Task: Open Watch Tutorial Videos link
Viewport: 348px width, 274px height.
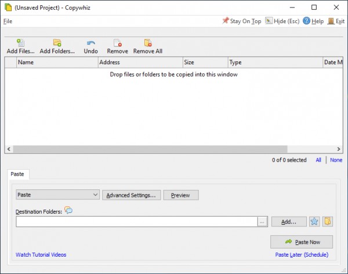Action: [41, 254]
